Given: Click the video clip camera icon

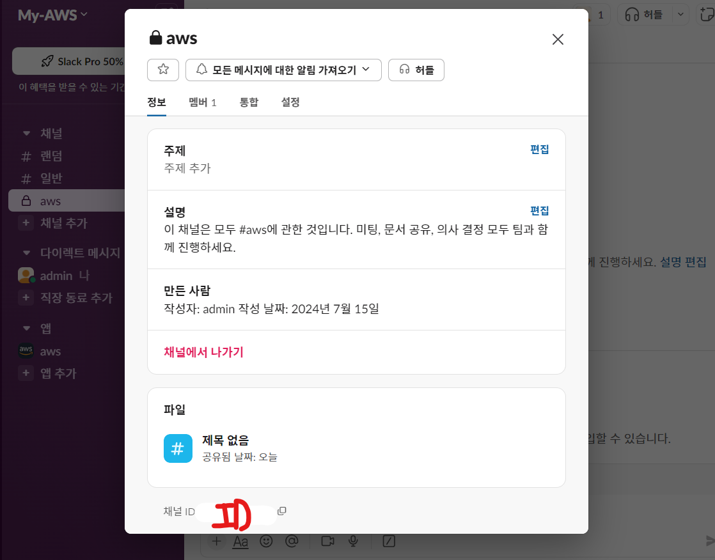Looking at the screenshot, I should [327, 541].
